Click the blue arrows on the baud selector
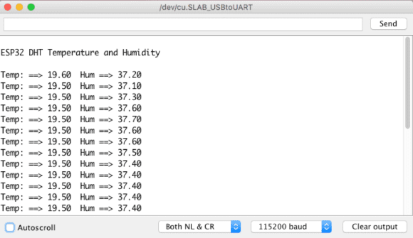The height and width of the screenshot is (238, 413). click(326, 227)
